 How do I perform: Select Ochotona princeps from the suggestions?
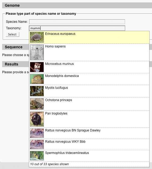pyautogui.click(x=89, y=104)
